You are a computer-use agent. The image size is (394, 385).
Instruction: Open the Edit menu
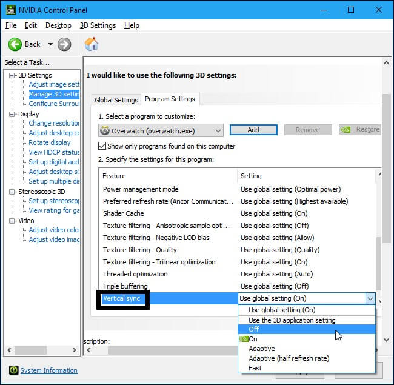(31, 25)
